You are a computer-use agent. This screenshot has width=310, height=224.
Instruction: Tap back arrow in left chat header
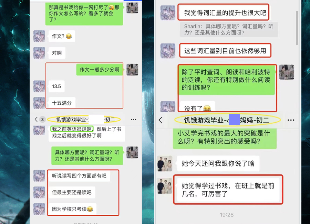click(x=36, y=119)
